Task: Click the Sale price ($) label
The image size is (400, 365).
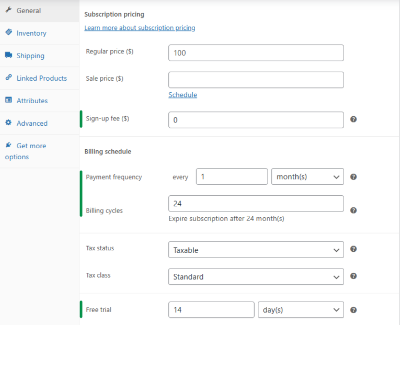Action: point(105,79)
